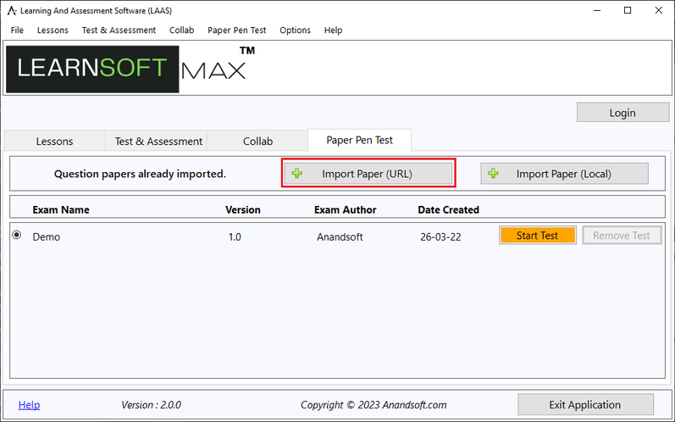Click the LAAS app icon in title bar

click(11, 10)
